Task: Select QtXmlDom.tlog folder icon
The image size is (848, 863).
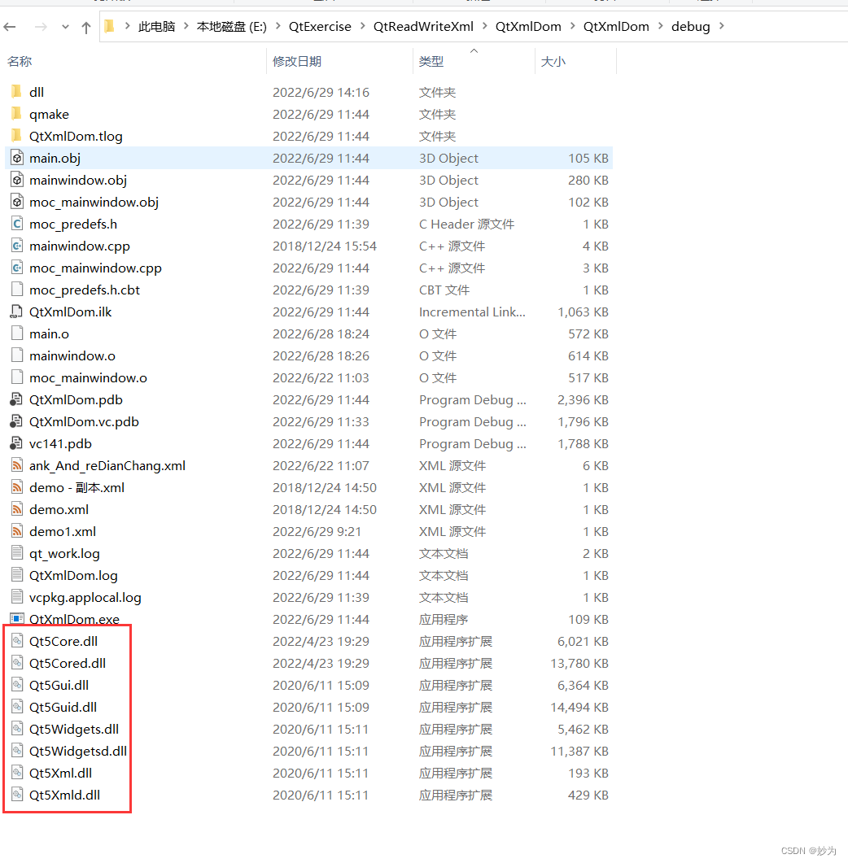Action: pos(16,135)
